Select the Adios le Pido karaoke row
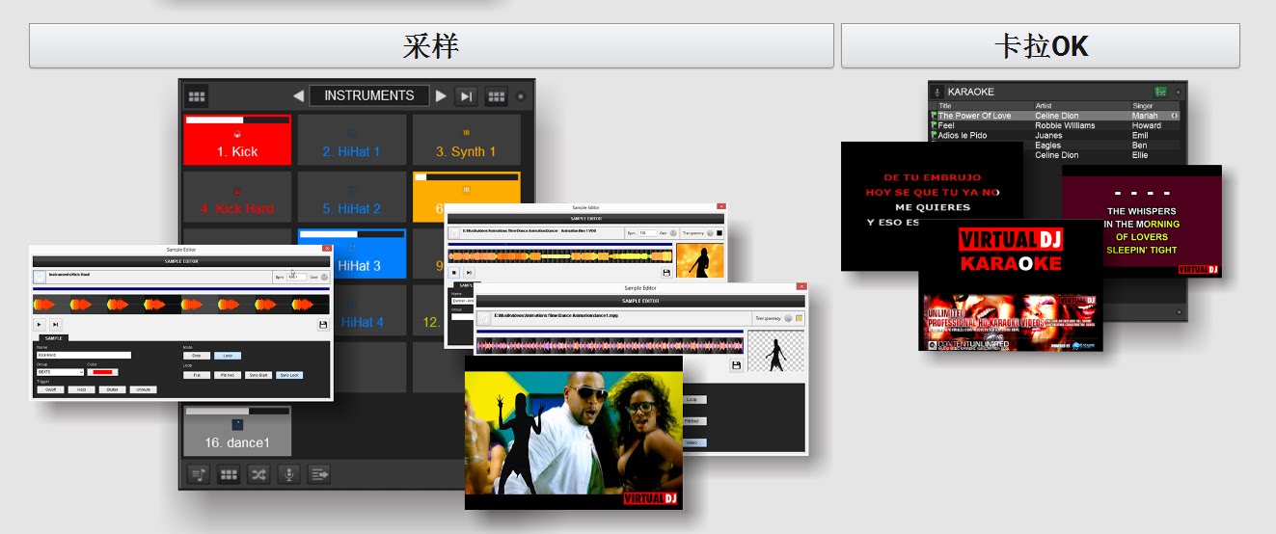Image resolution: width=1276 pixels, height=534 pixels. (1055, 135)
